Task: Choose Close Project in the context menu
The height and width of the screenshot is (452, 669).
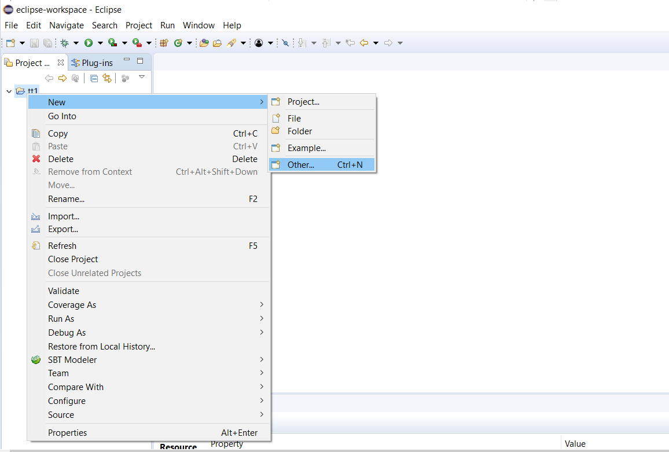Action: click(148, 259)
